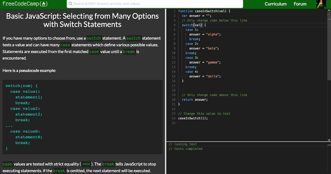Open the Forum link
This screenshot has width=331, height=174.
[x=300, y=4]
